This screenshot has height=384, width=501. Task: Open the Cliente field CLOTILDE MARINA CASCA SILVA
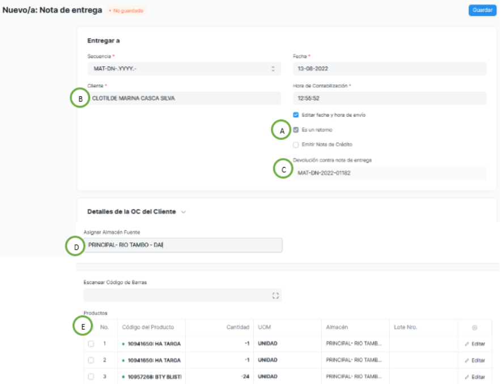[184, 98]
